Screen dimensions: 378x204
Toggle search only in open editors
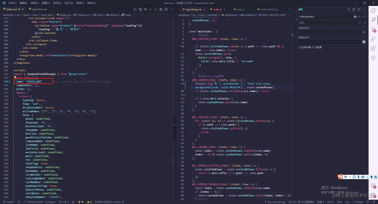[364, 32]
